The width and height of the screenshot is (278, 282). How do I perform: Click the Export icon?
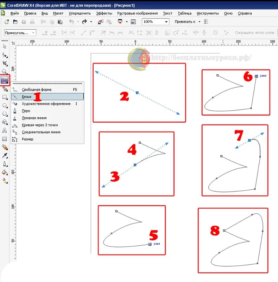tap(109, 22)
